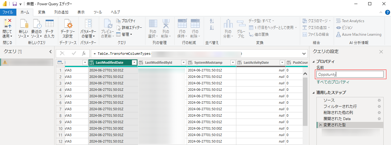Delete the 変更された型 step with X

pos(320,125)
